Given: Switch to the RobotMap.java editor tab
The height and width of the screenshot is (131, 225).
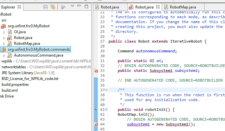Looking at the screenshot, I should click(183, 7).
